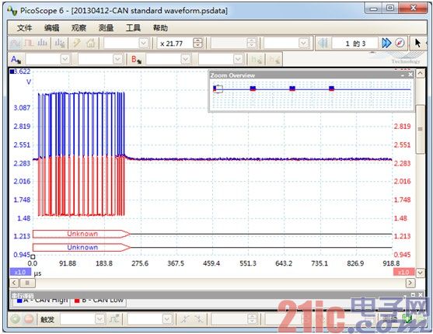Select the A - CAN High tab
Image resolution: width=433 pixels, height=334 pixels.
(x=41, y=301)
